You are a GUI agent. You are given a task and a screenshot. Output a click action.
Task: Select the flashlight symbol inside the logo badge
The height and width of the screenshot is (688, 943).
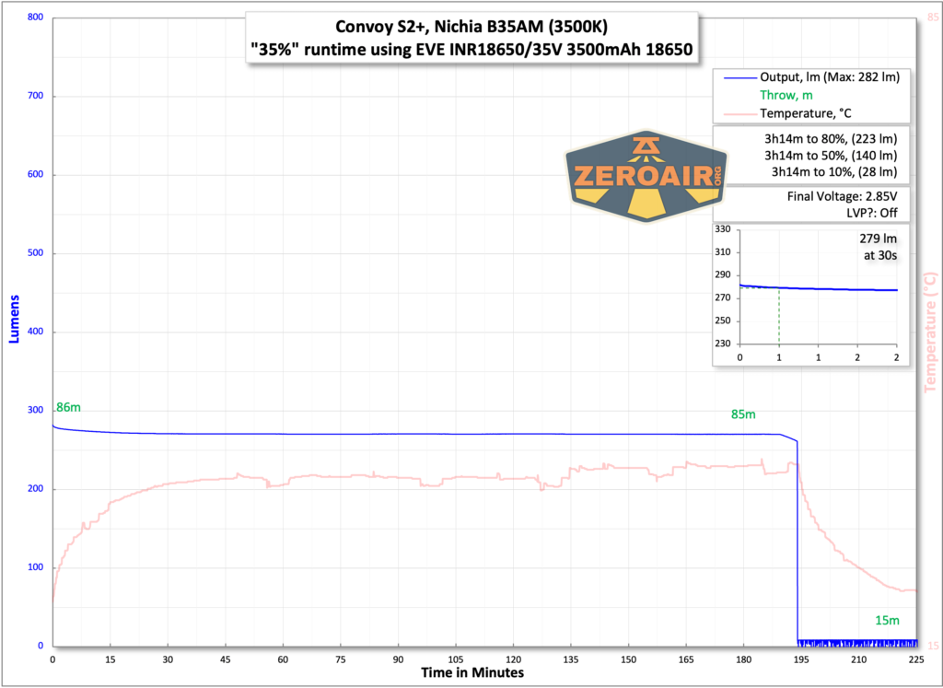[x=645, y=147]
